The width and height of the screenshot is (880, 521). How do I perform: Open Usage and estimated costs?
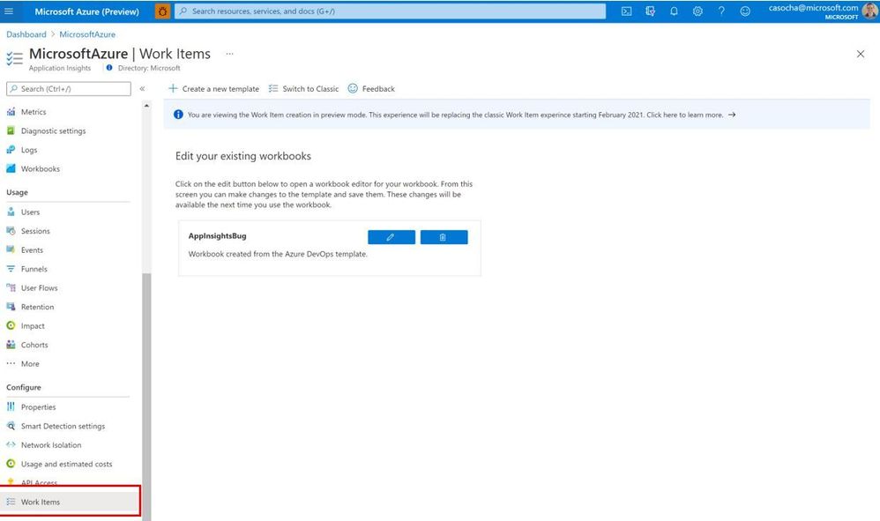coord(67,464)
